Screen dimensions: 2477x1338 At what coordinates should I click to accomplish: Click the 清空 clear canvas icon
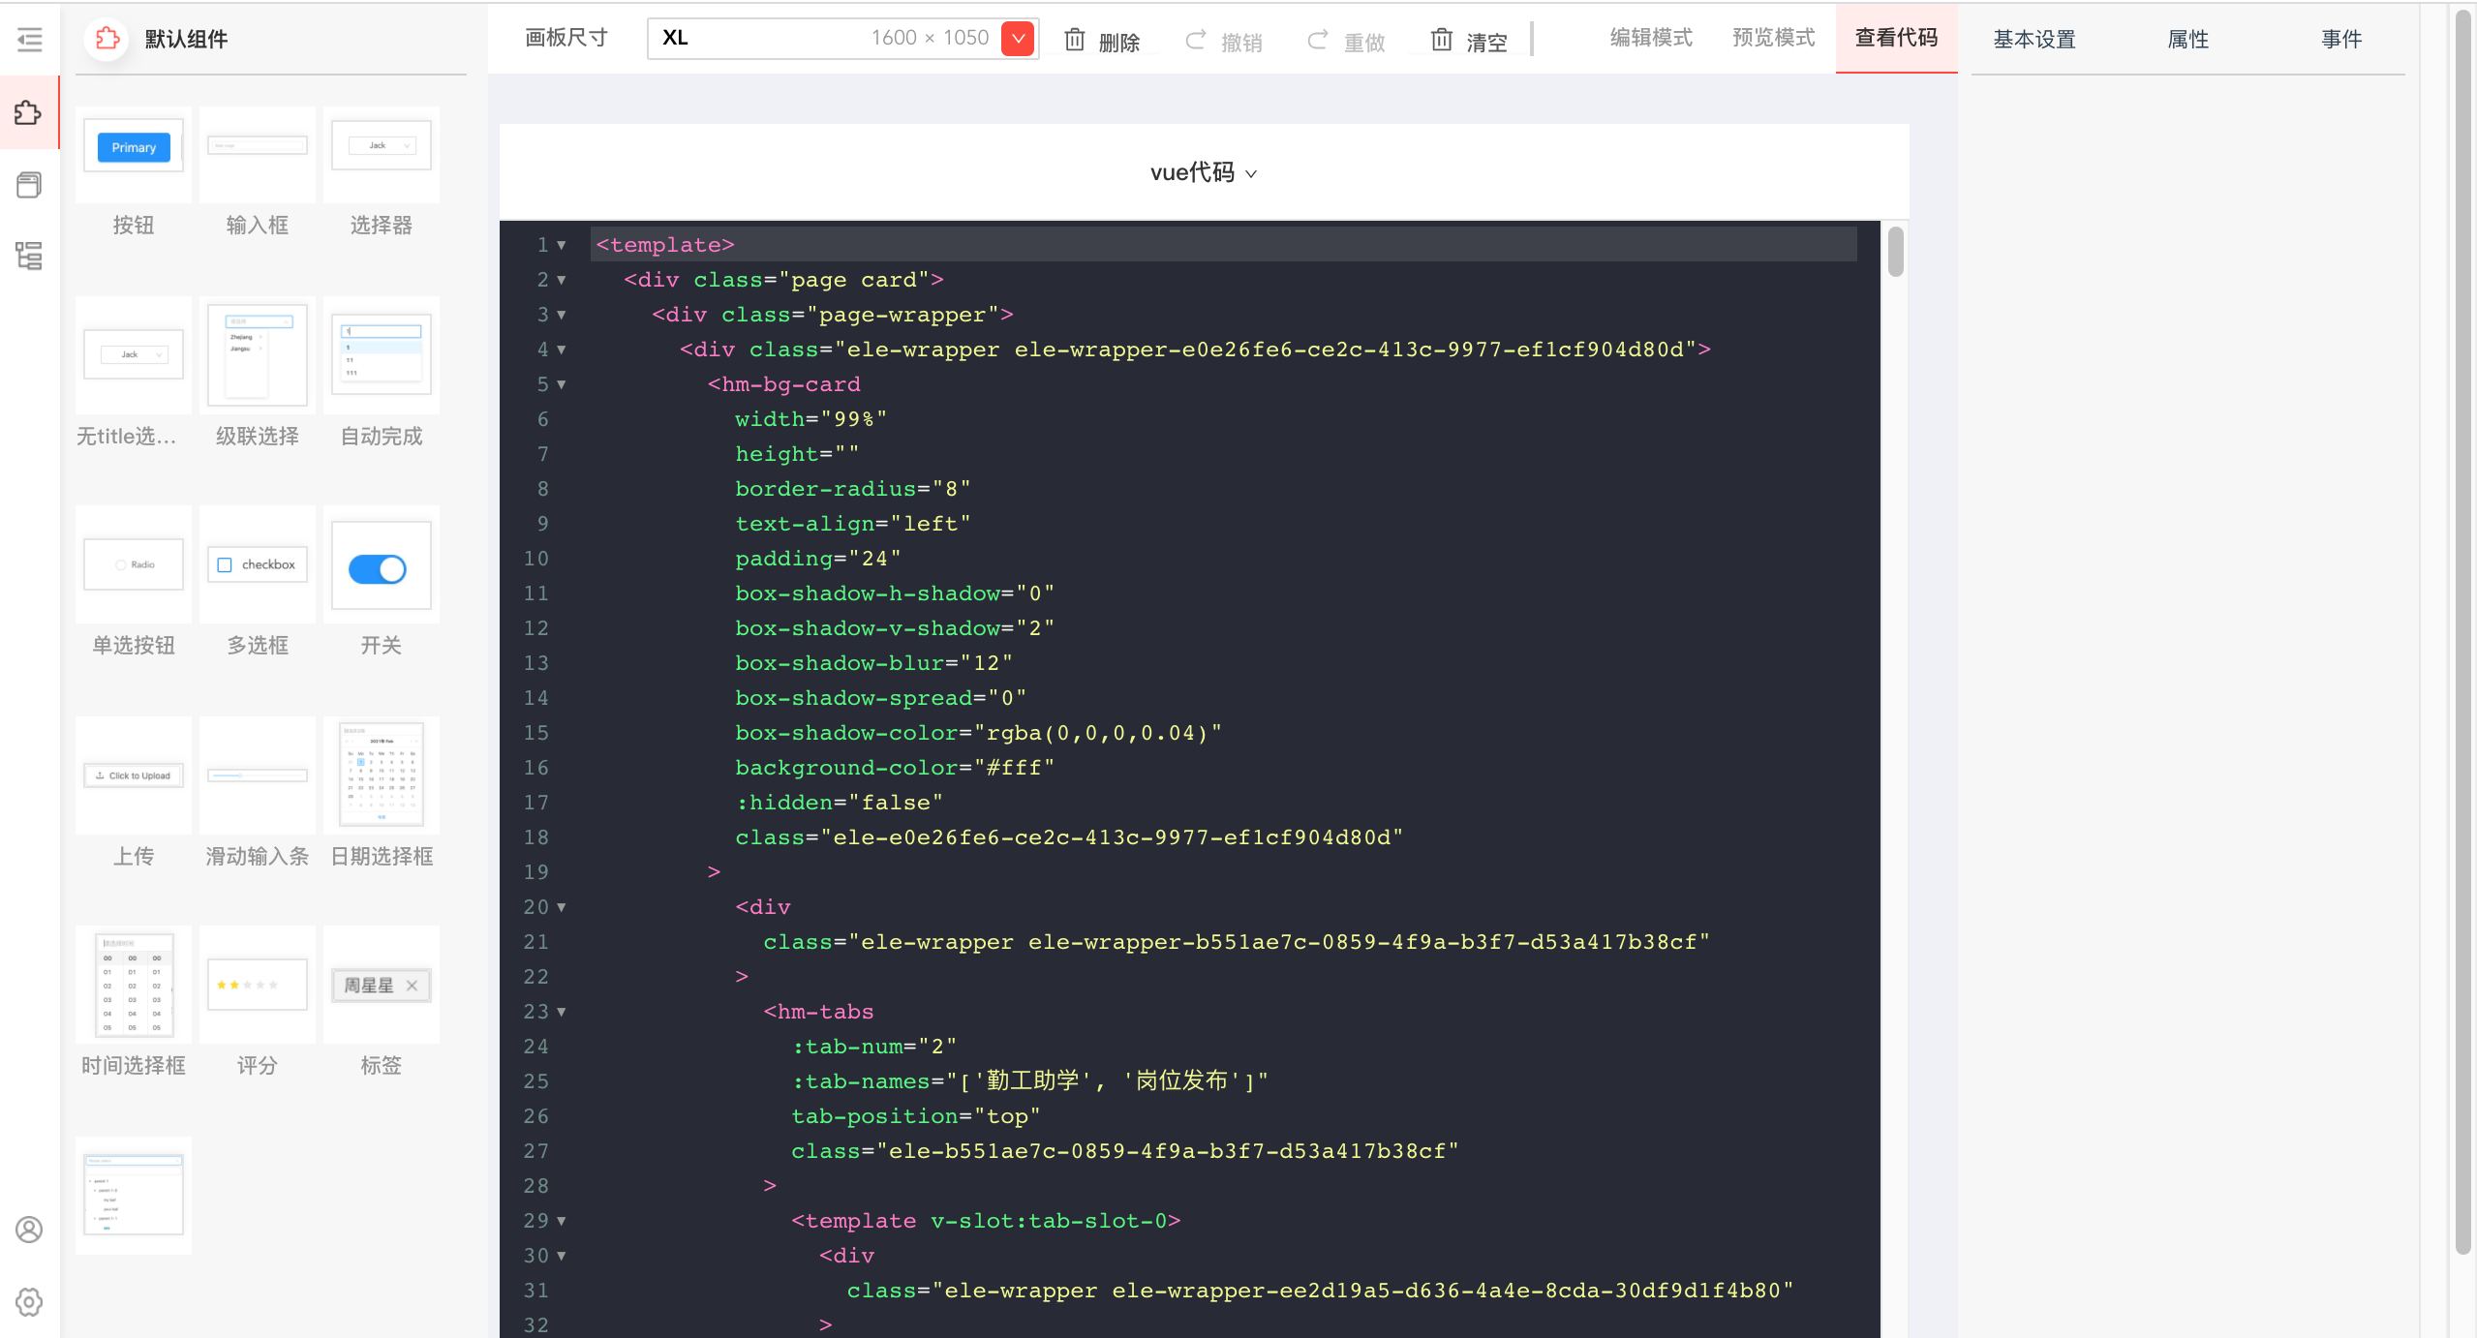pyautogui.click(x=1442, y=40)
